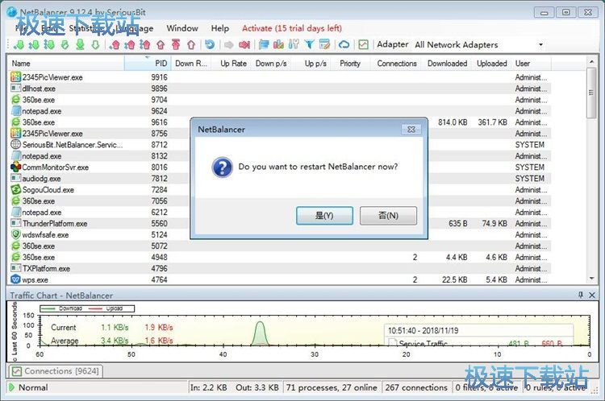
Task: Click red high upload priority arrow icon
Action: click(x=144, y=44)
